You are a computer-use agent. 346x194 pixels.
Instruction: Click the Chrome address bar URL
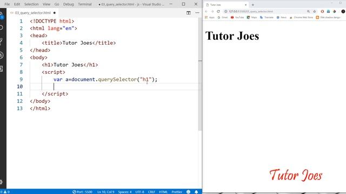click(251, 11)
